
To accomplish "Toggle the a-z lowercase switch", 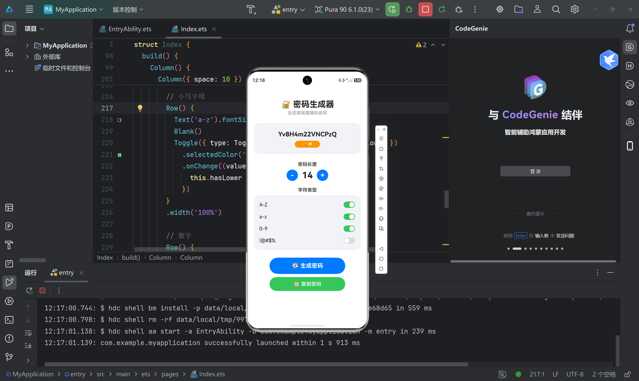I will 349,217.
